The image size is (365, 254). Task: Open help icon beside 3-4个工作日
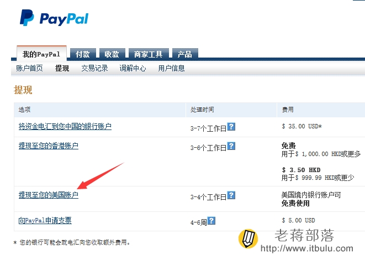click(231, 195)
